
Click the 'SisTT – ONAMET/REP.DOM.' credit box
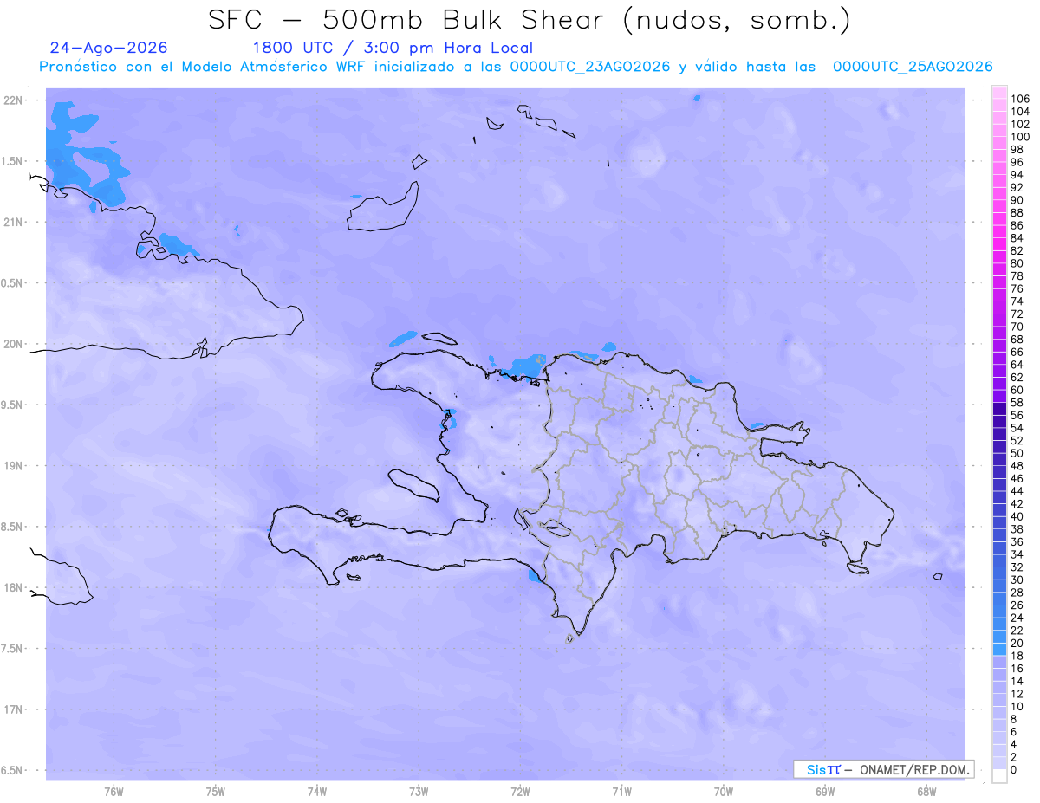[884, 769]
